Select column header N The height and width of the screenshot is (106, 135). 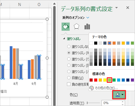tap(19, 4)
